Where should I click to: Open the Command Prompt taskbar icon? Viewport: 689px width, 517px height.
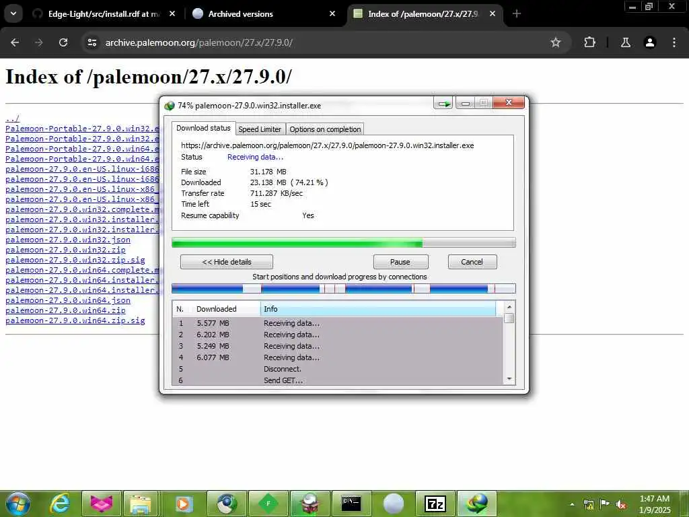pos(352,504)
